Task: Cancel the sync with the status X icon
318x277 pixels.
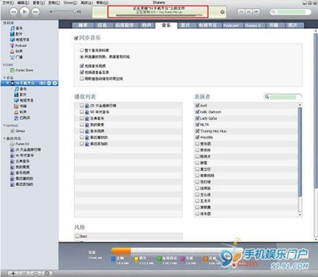Action: click(222, 12)
